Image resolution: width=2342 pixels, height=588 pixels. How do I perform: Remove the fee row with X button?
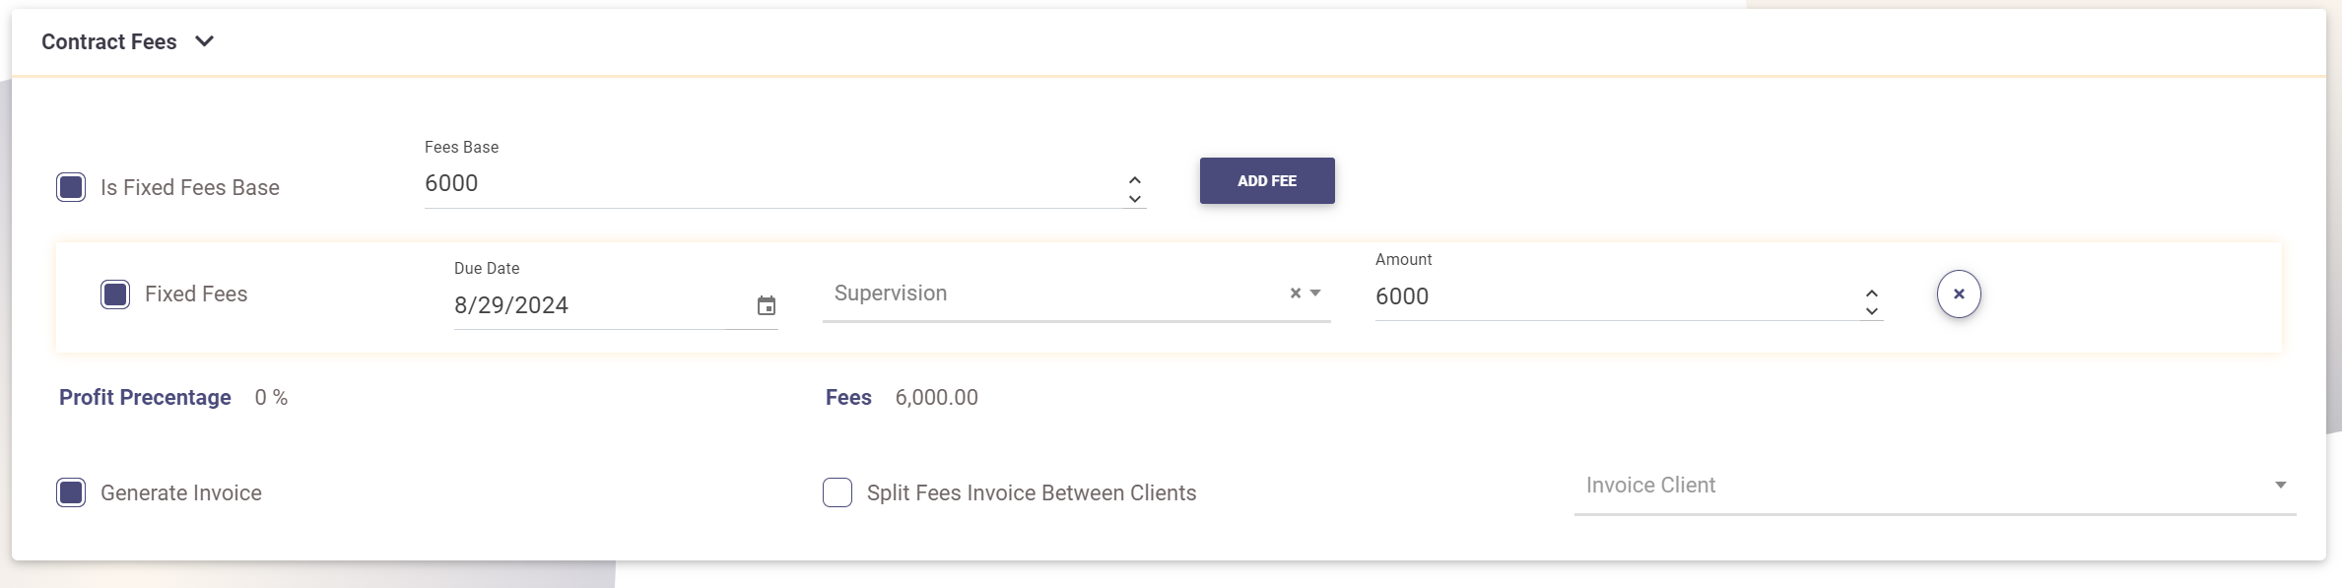tap(1959, 294)
